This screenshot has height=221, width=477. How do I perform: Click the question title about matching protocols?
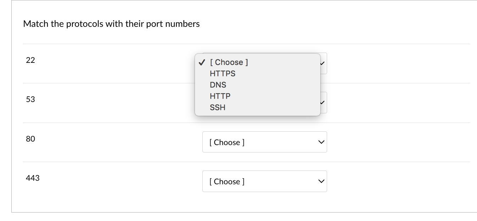111,24
